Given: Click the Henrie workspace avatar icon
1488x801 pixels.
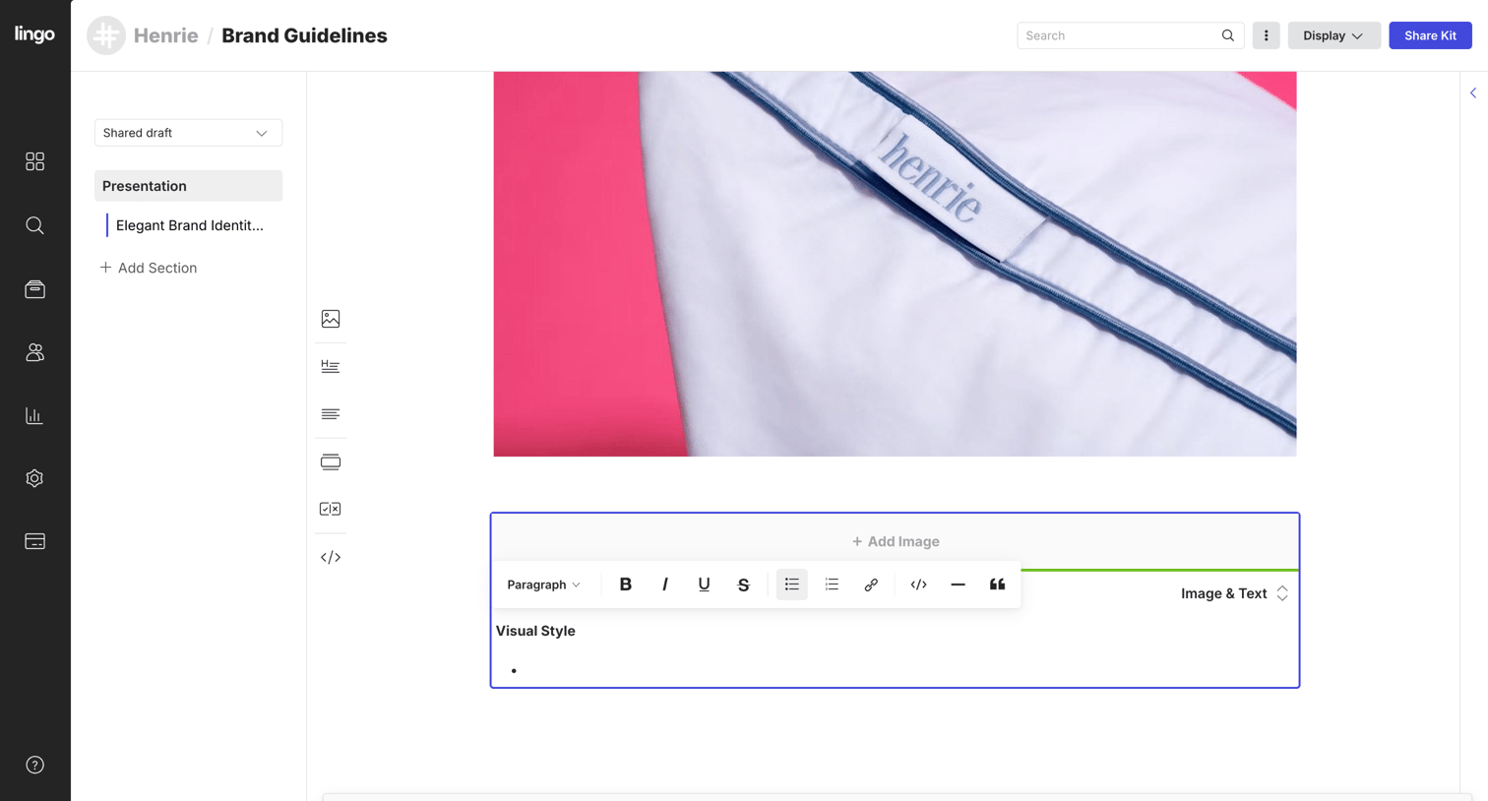Looking at the screenshot, I should [106, 35].
